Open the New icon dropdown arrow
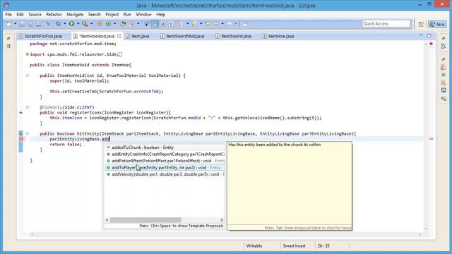 pyautogui.click(x=16, y=24)
